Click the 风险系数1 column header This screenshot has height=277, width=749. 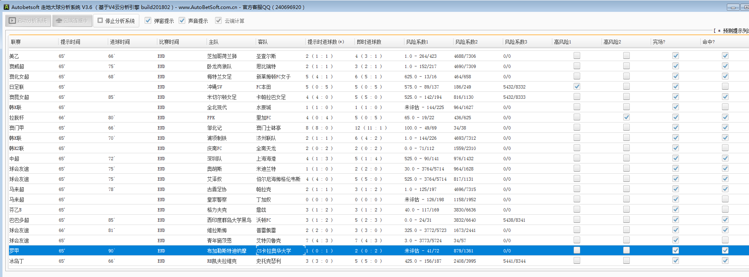point(417,42)
